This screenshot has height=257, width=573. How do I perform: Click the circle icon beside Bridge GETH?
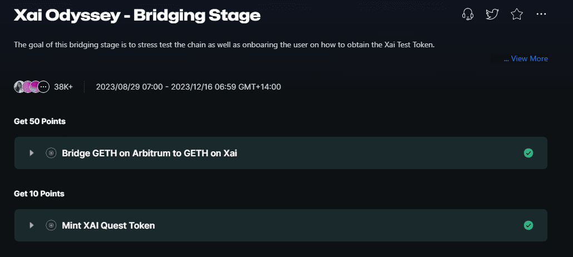[x=51, y=153]
